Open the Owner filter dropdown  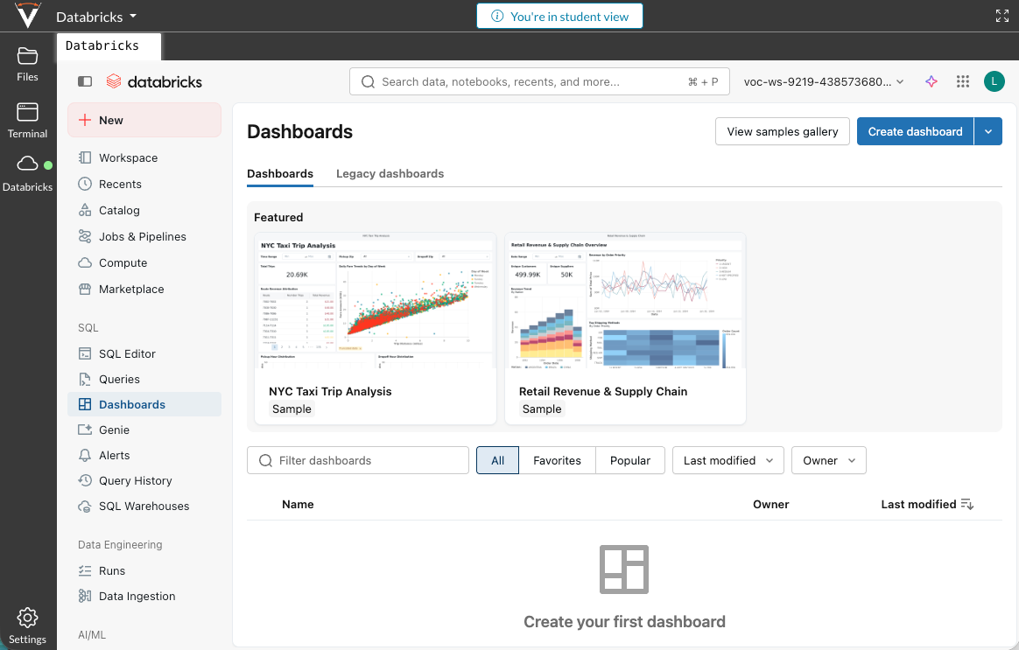[828, 460]
